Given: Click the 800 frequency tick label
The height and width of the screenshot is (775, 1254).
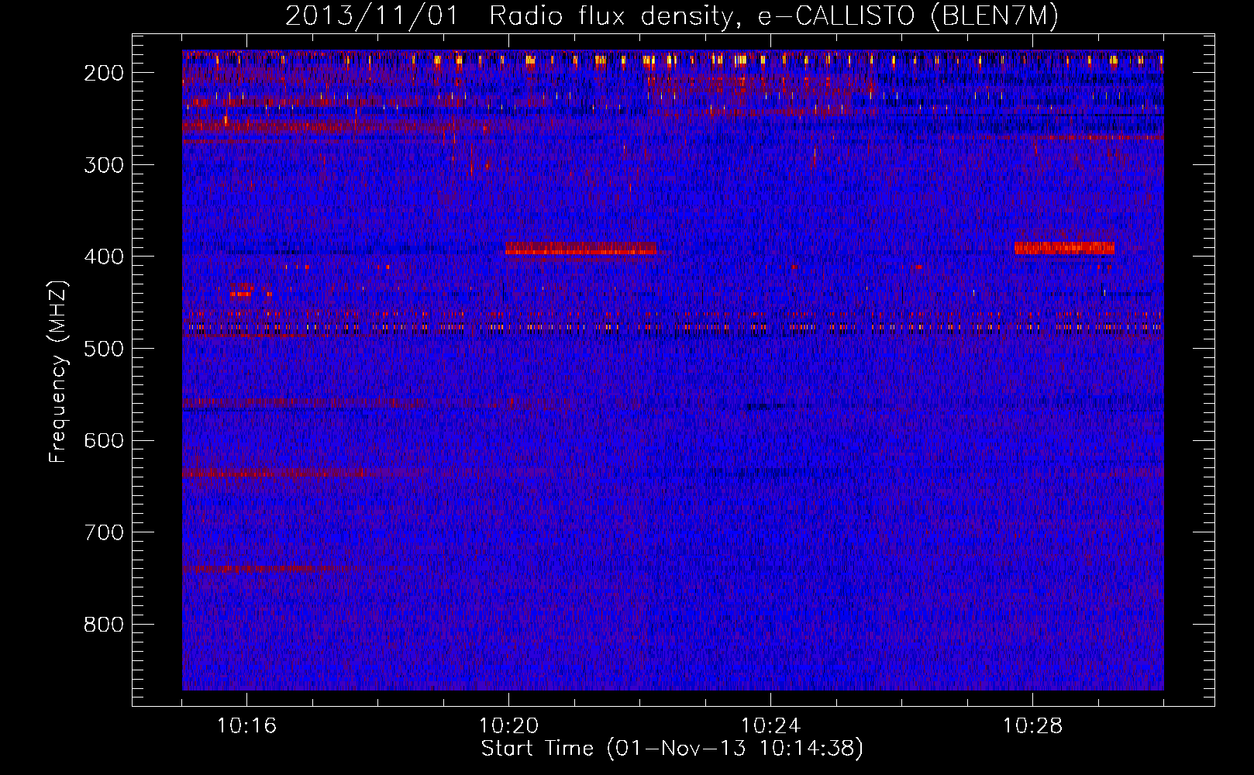Looking at the screenshot, I should [x=104, y=625].
